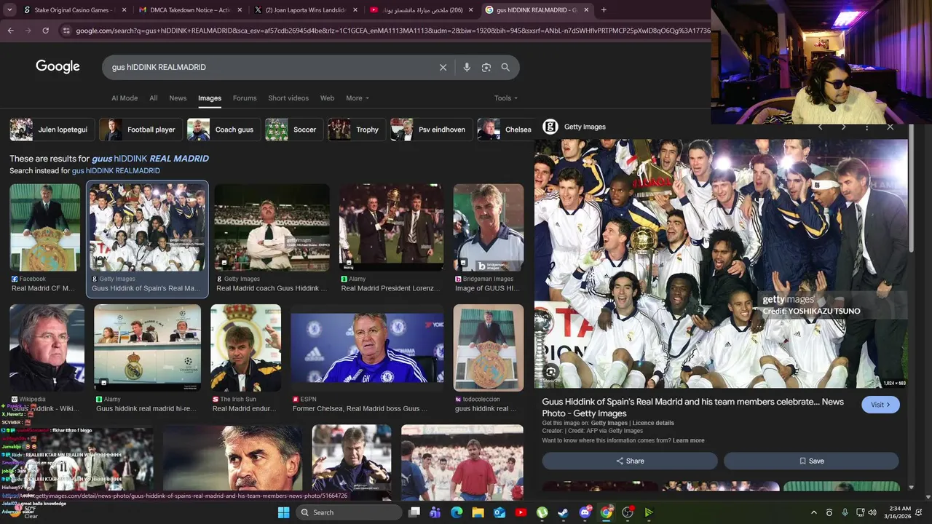Go back with the browser back arrow
The image size is (932, 524).
[x=10, y=31]
